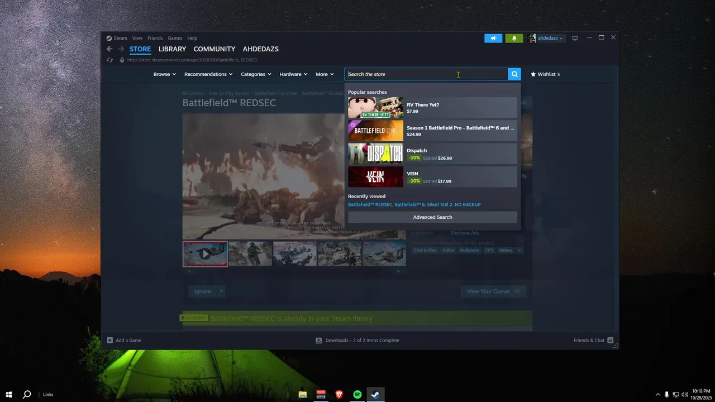
Task: Reload the page with refresh icon
Action: point(109,60)
